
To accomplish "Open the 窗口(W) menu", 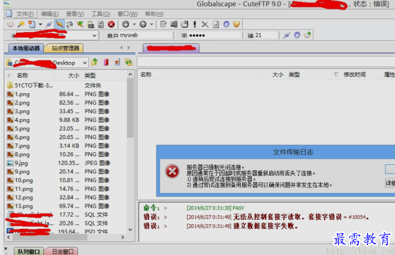I will pos(128,14).
